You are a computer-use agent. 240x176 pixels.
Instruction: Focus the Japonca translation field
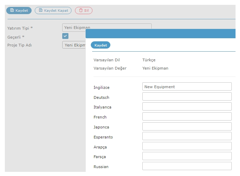pos(187,126)
